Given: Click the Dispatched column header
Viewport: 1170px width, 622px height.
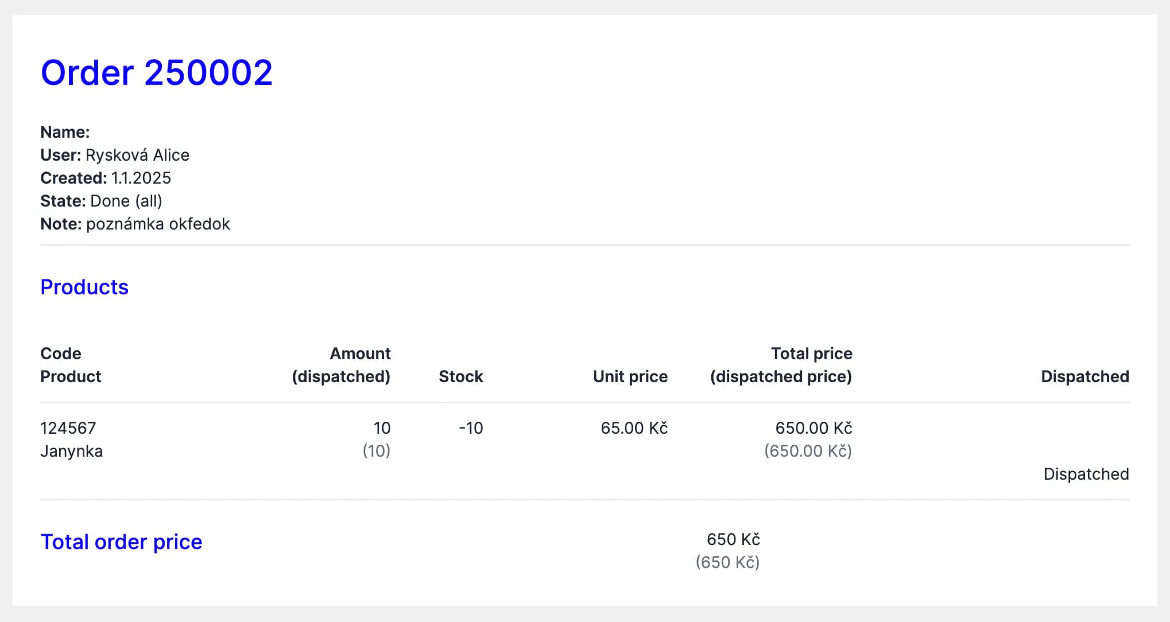Looking at the screenshot, I should pyautogui.click(x=1084, y=376).
